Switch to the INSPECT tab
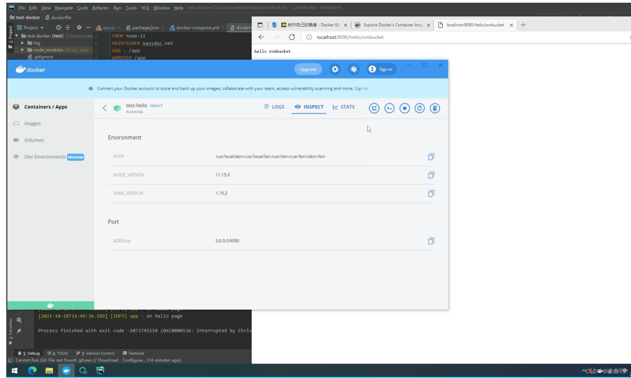 309,107
